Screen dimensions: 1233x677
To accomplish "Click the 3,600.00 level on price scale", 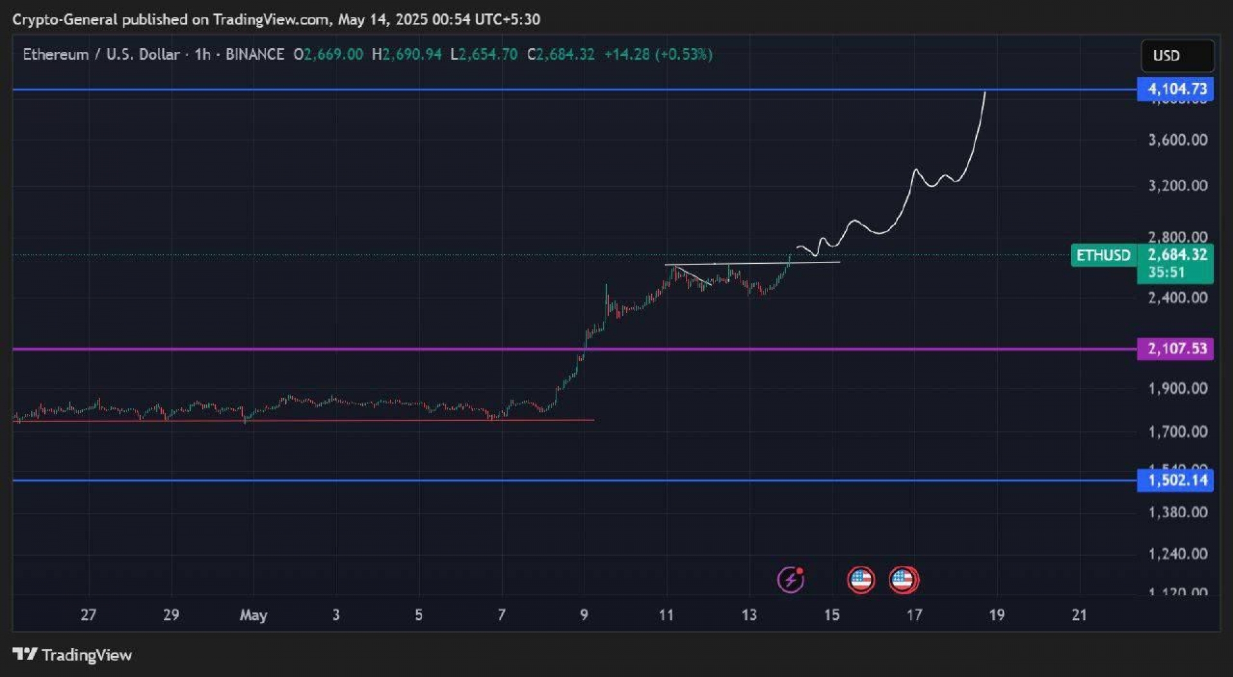I will [1178, 140].
